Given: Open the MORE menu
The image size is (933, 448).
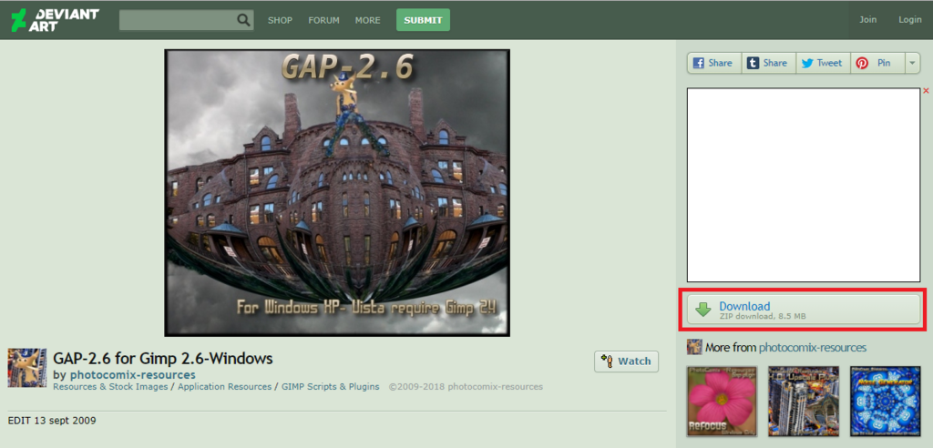Looking at the screenshot, I should [x=368, y=20].
